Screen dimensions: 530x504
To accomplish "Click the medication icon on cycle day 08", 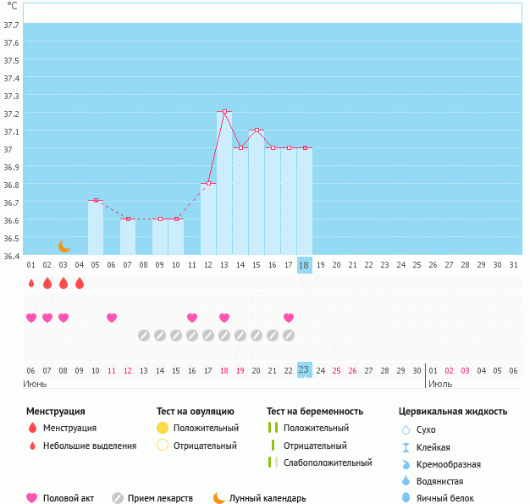I will coord(144,335).
